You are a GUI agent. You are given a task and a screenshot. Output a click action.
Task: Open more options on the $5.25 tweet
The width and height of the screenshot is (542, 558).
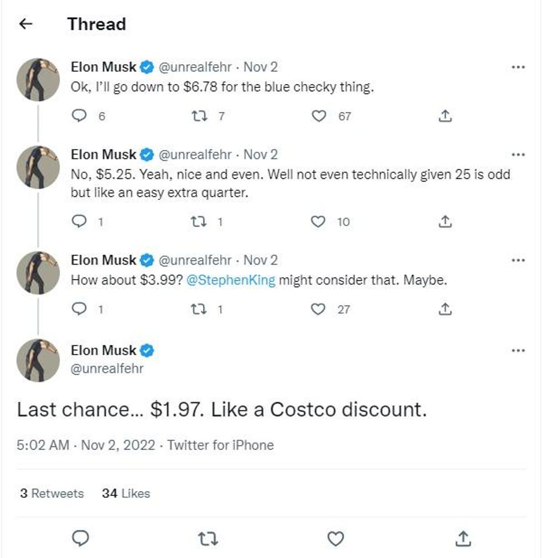coord(518,154)
